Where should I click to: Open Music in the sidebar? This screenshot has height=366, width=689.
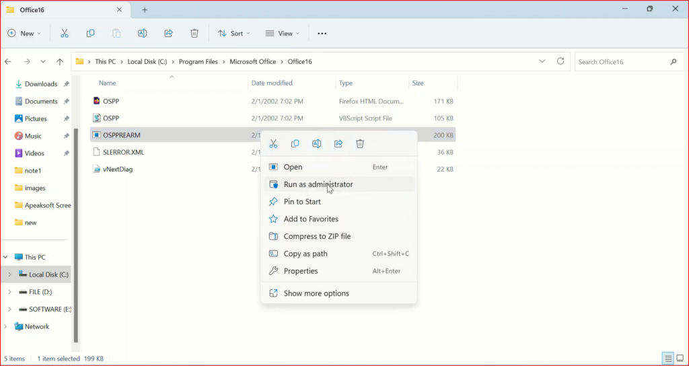(33, 136)
